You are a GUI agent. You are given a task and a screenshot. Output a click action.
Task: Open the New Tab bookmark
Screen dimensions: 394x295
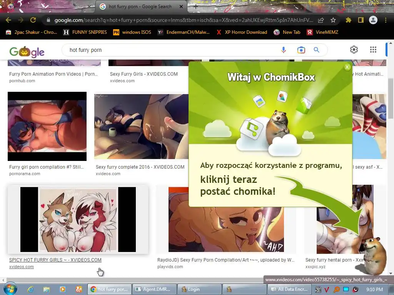287,32
